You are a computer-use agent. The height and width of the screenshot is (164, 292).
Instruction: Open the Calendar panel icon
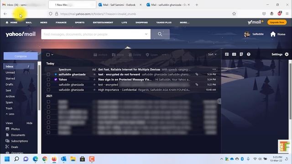234,54
